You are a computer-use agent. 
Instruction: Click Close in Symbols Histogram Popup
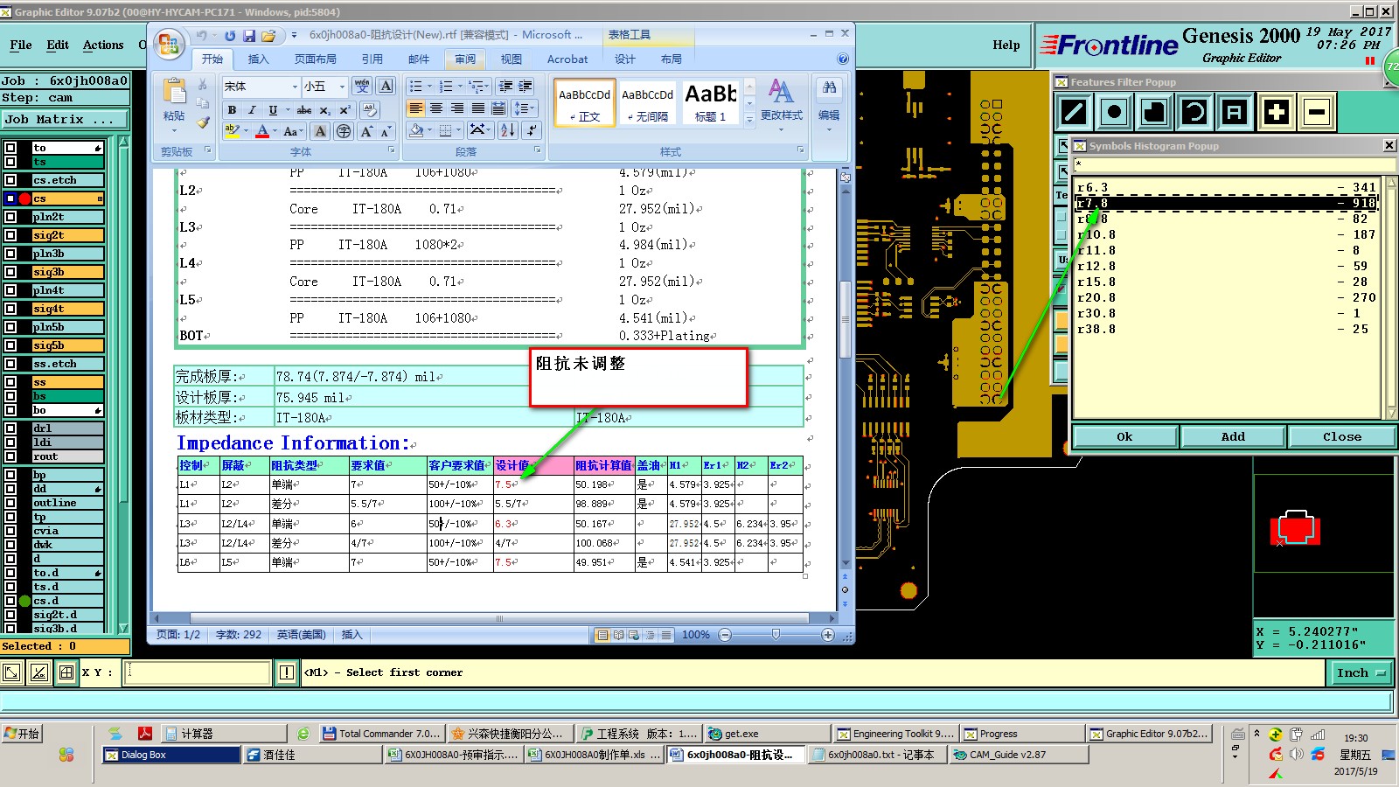[x=1341, y=436]
